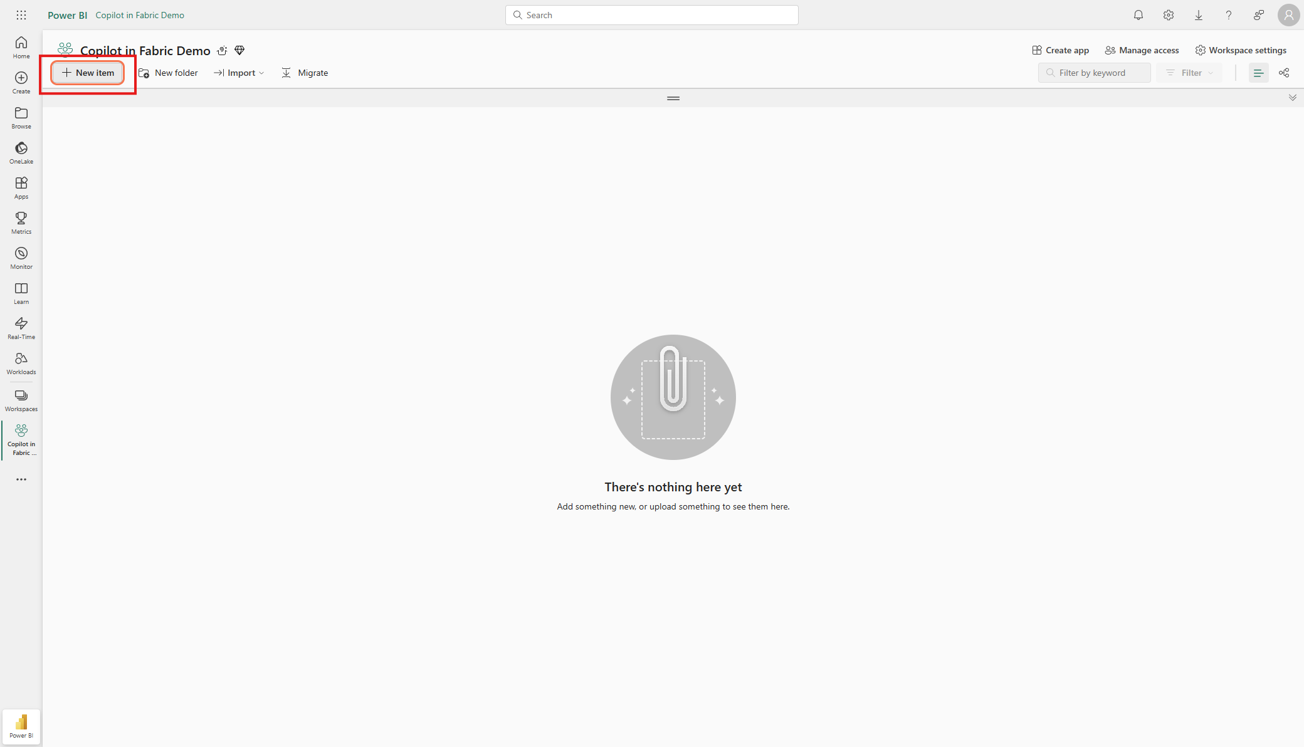Open the Workloads page
This screenshot has height=747, width=1304.
pos(21,363)
